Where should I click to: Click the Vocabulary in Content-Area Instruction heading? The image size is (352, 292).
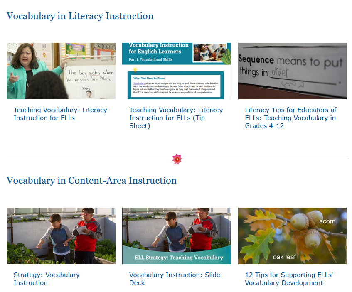point(93,180)
